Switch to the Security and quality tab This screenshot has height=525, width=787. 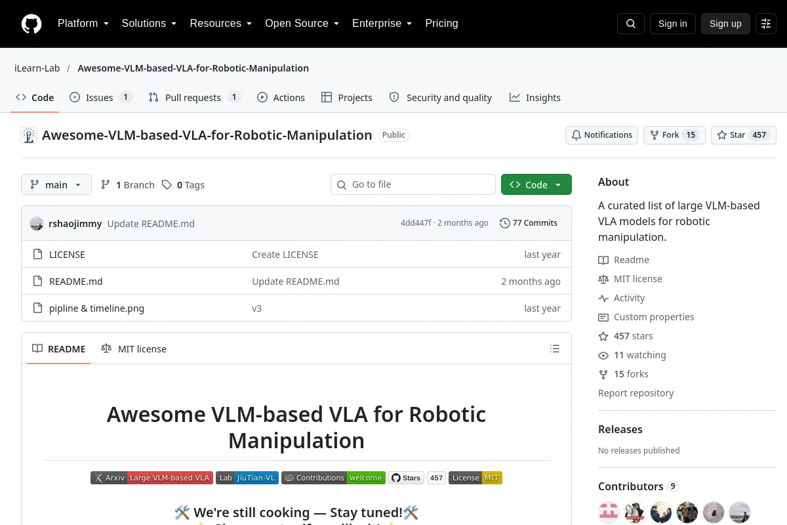[441, 98]
